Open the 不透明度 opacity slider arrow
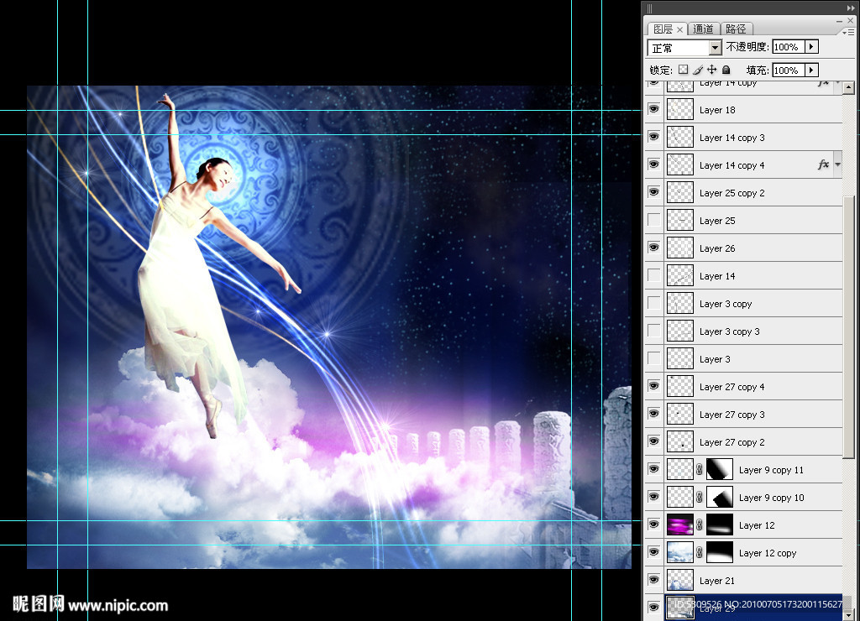Screen dimensions: 860x621 click(x=811, y=47)
